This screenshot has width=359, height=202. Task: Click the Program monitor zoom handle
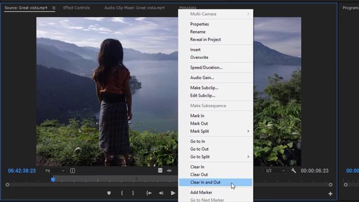pos(346,185)
